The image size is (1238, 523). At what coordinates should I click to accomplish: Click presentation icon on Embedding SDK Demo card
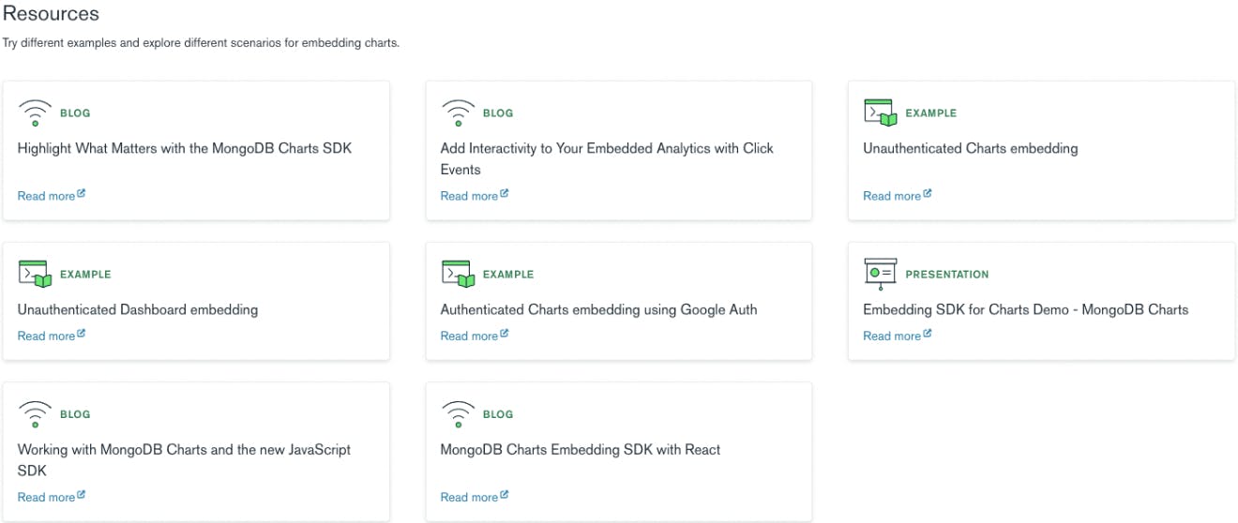881,274
